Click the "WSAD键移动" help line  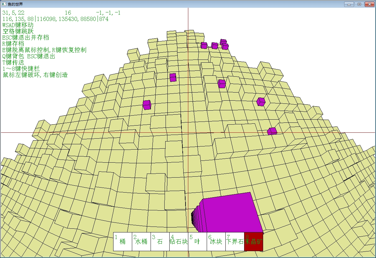[x=18, y=25]
